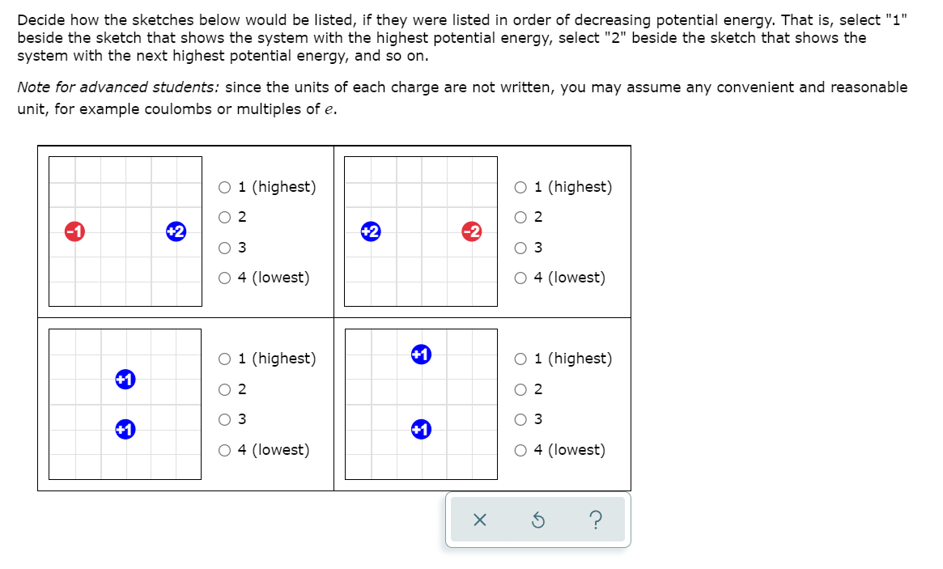Select "4 (lowest)" for the -1 and +2 sketch
This screenshot has height=569, width=943.
coord(223,278)
